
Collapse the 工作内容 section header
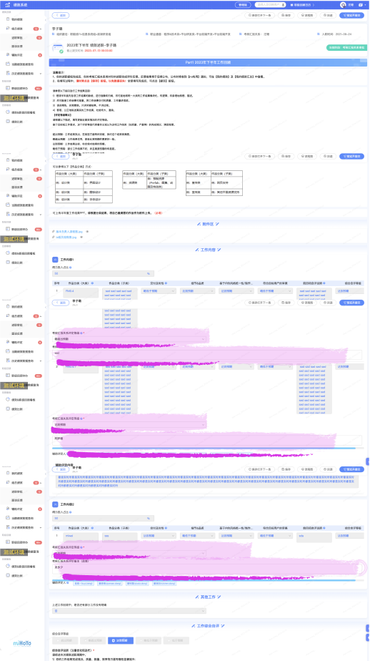(208, 250)
